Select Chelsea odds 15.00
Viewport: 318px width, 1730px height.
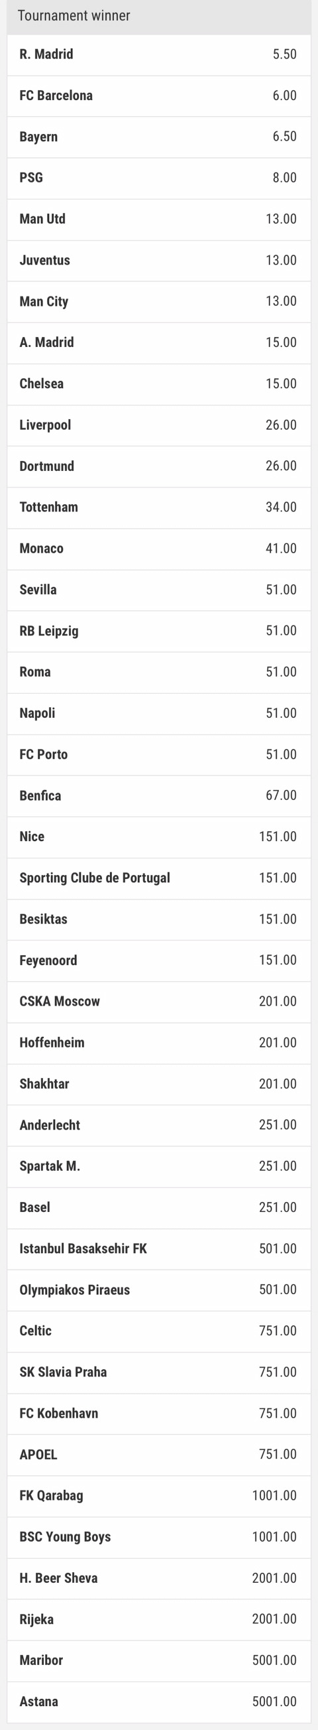(159, 383)
